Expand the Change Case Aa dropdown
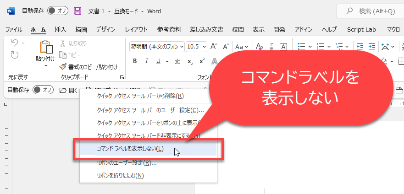Screen dimensions: 404x194 (241, 47)
